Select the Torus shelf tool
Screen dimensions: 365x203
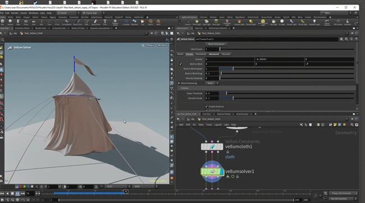tap(26, 22)
